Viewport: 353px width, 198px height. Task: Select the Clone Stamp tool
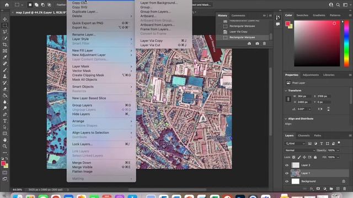coord(5,76)
